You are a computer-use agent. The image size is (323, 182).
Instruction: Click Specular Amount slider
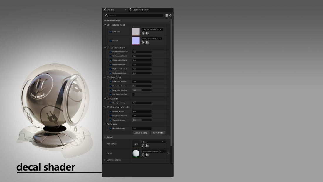click(x=142, y=120)
